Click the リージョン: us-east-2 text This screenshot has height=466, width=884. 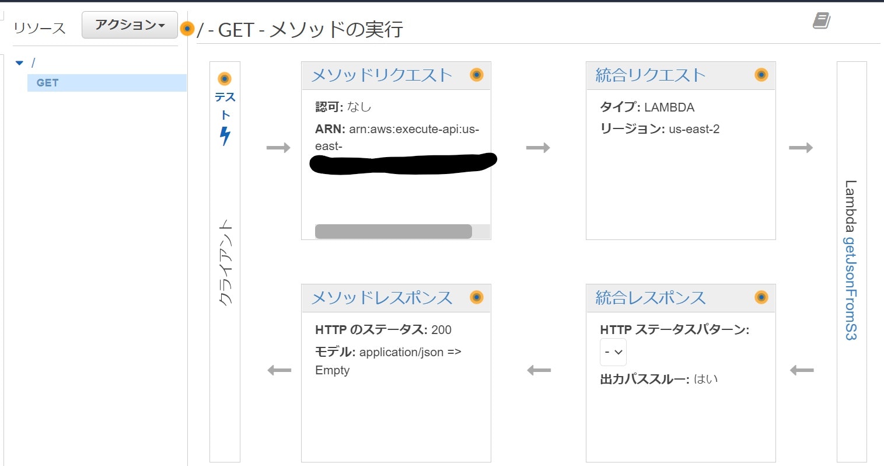pyautogui.click(x=660, y=129)
